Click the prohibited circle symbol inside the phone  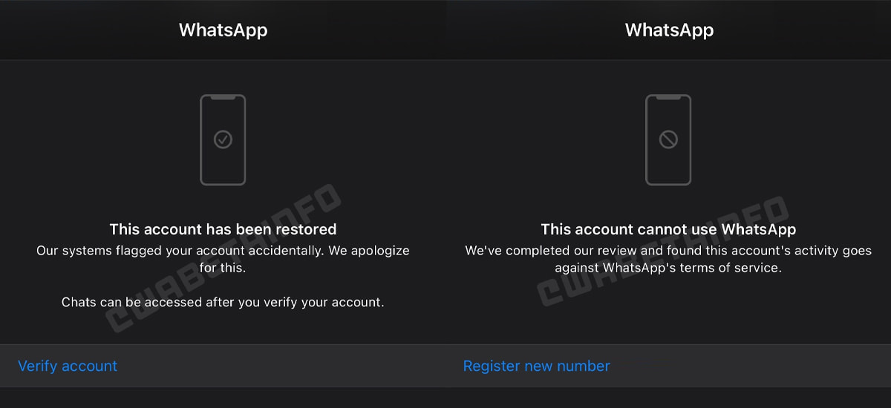click(668, 139)
